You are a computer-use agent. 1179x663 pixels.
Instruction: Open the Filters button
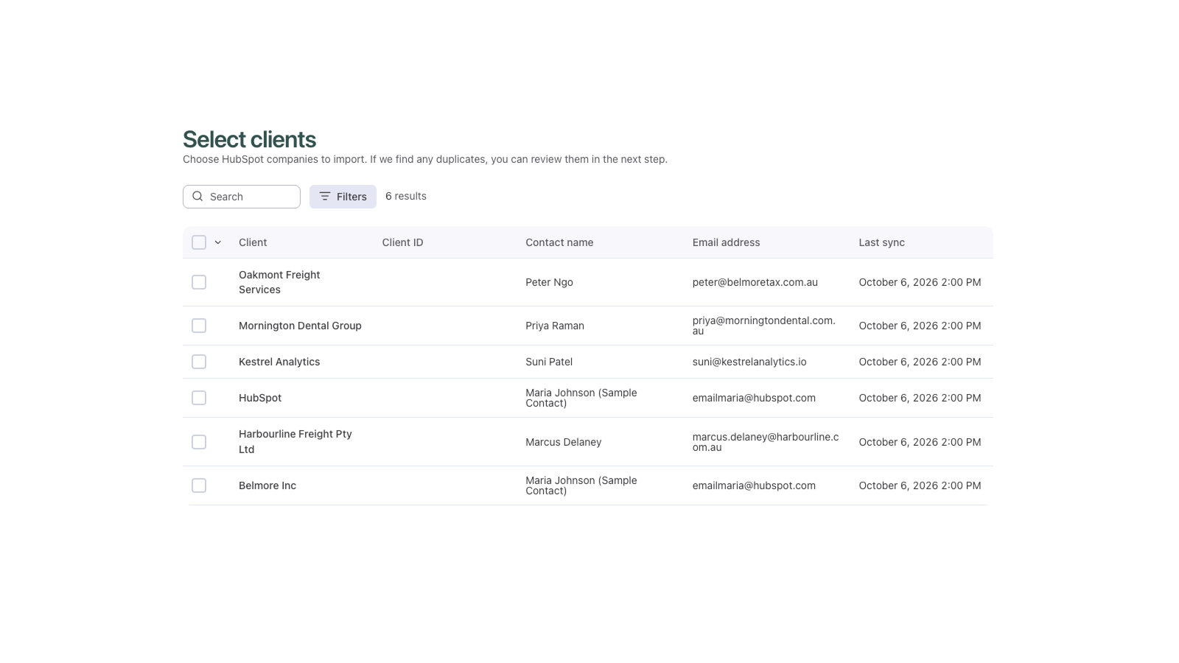point(343,197)
